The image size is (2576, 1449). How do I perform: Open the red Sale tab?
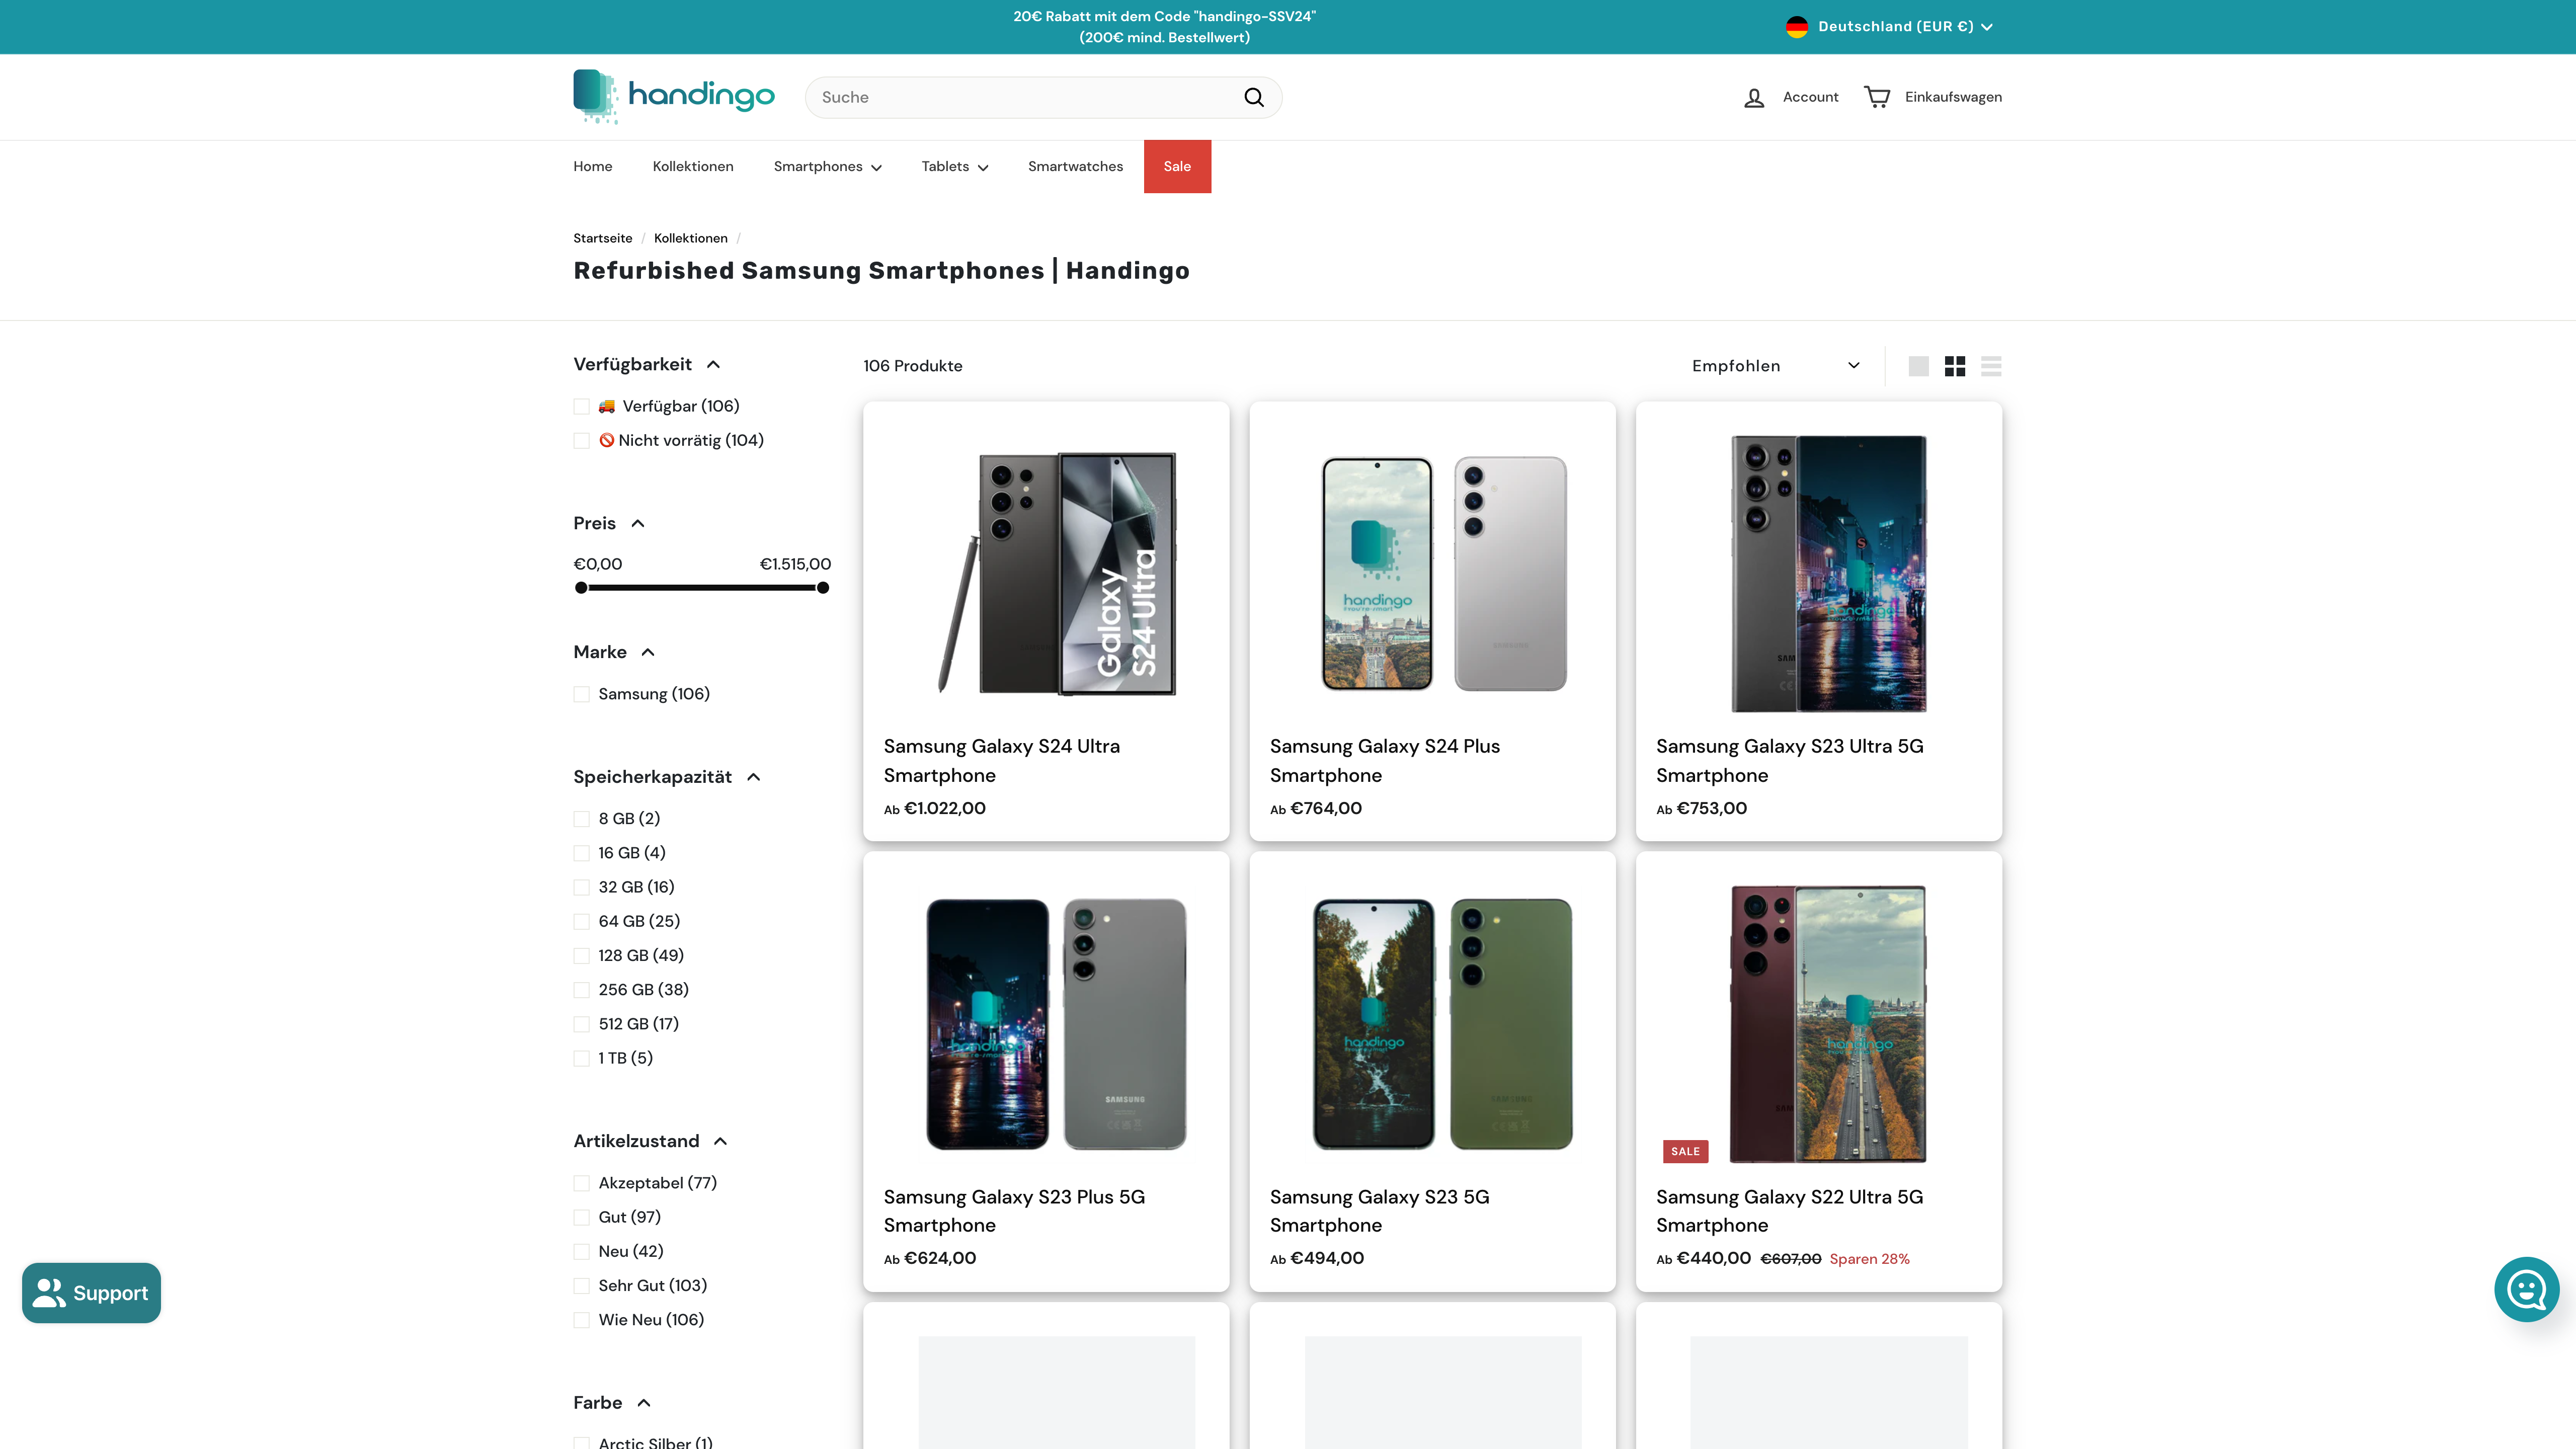pos(1177,167)
